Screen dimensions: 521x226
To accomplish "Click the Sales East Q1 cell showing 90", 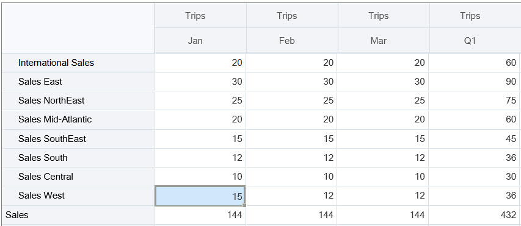I will [x=475, y=82].
